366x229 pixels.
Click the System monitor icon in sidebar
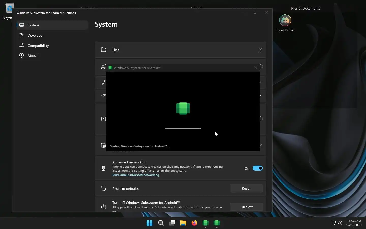(x=22, y=25)
